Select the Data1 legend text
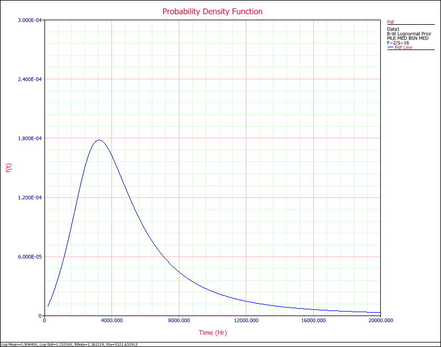441x347 pixels. [394, 28]
